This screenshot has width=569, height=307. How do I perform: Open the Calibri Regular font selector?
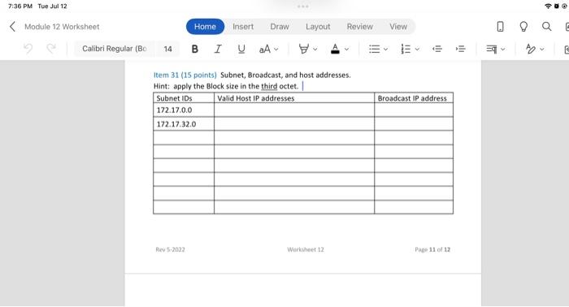115,49
